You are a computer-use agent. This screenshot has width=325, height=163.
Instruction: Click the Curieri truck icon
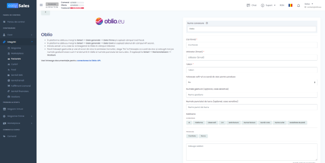(x=9, y=64)
